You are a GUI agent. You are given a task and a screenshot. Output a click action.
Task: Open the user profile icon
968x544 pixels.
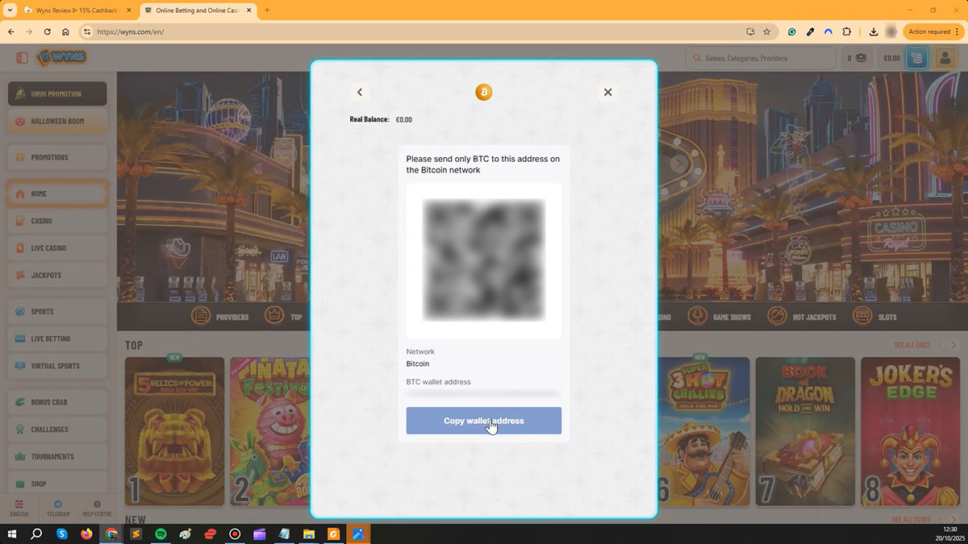tap(944, 58)
